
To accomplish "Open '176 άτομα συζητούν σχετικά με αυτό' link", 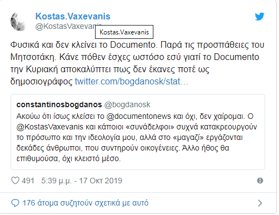I will (86, 203).
